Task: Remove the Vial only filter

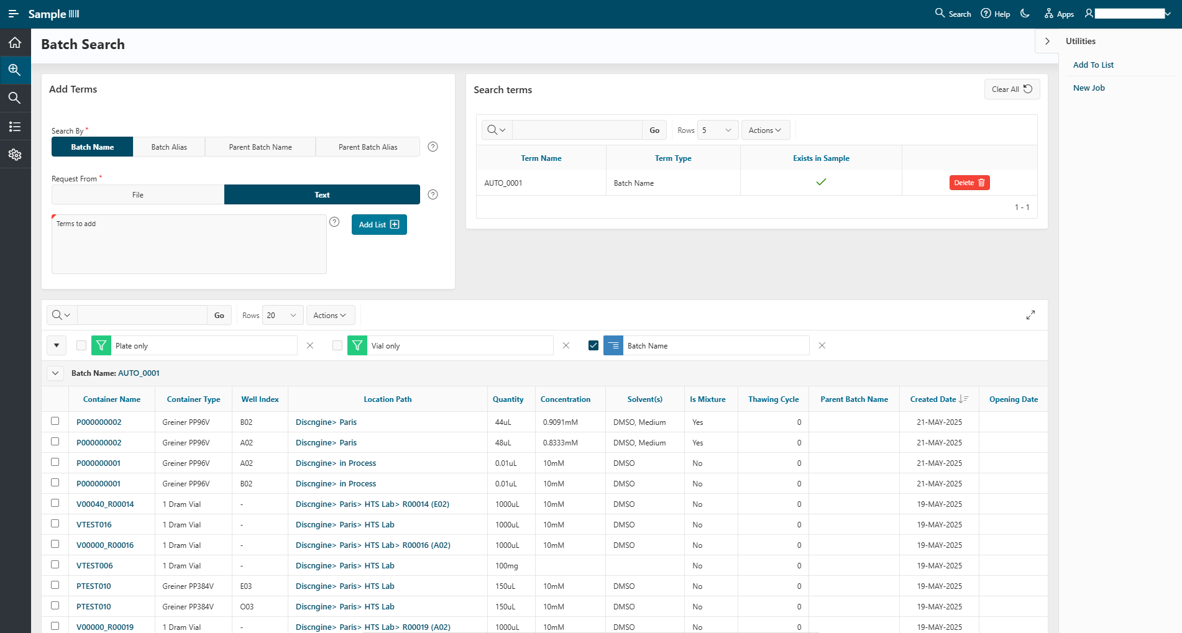Action: pyautogui.click(x=566, y=345)
